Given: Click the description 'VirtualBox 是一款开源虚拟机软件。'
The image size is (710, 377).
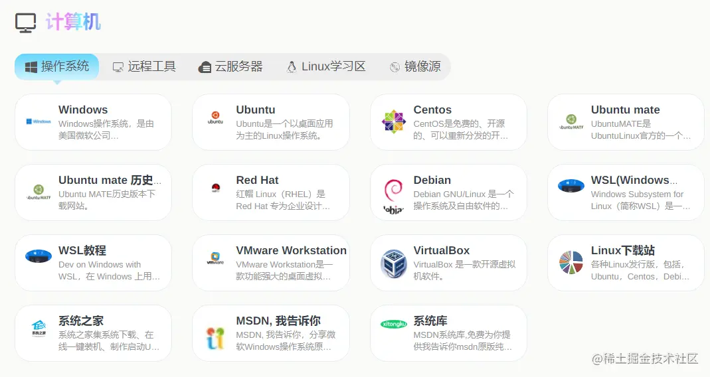Looking at the screenshot, I should coord(464,270).
